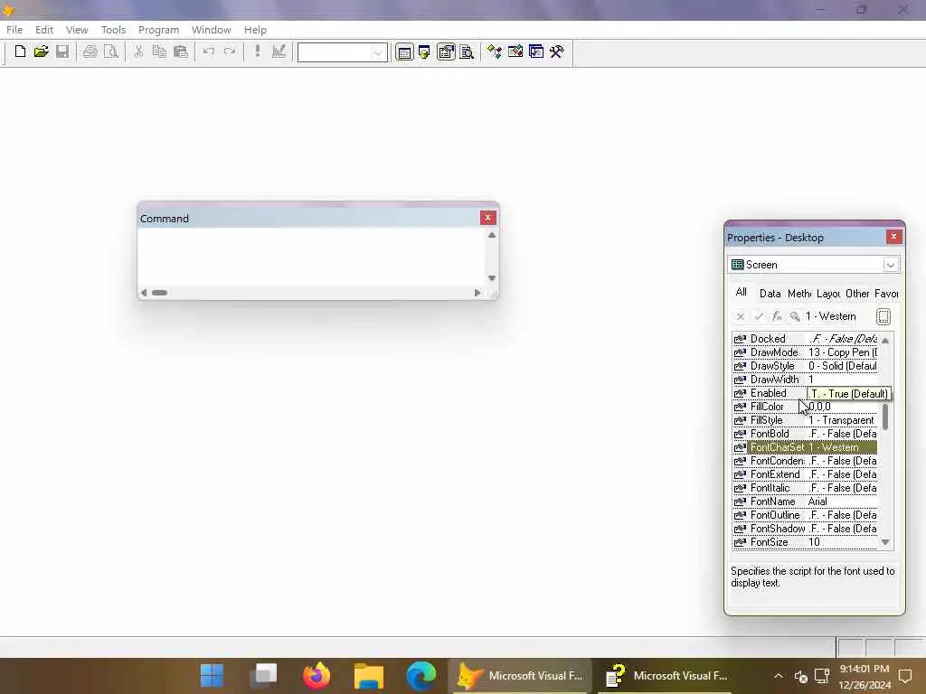Click the Properties list scroll down arrow
926x694 pixels.
click(x=885, y=542)
